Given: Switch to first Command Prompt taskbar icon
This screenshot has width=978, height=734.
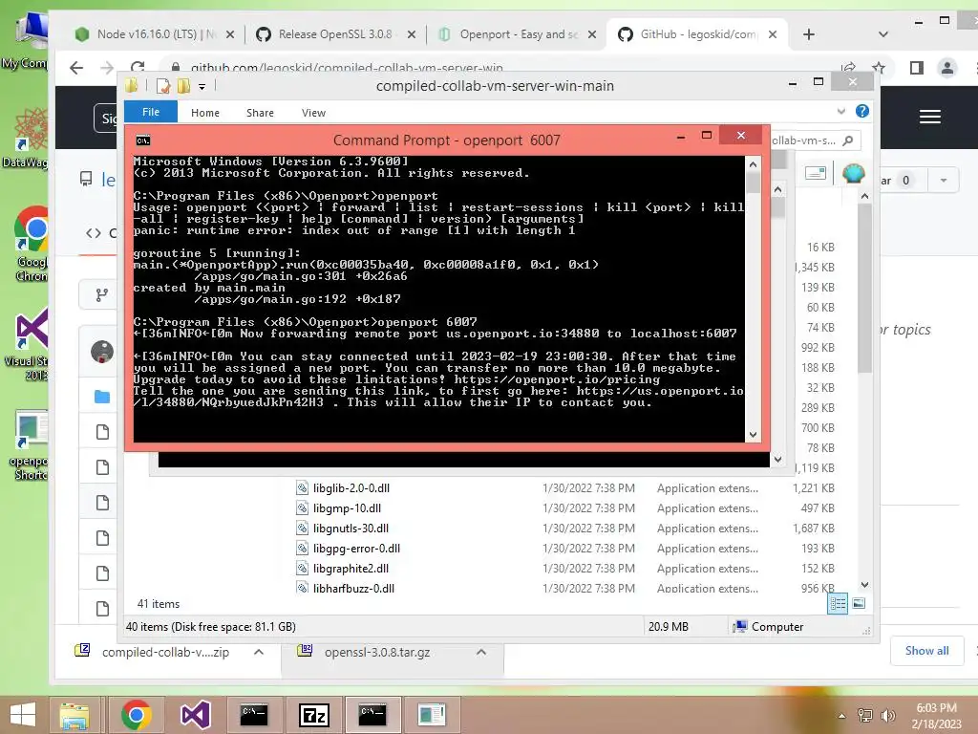Looking at the screenshot, I should click(254, 715).
